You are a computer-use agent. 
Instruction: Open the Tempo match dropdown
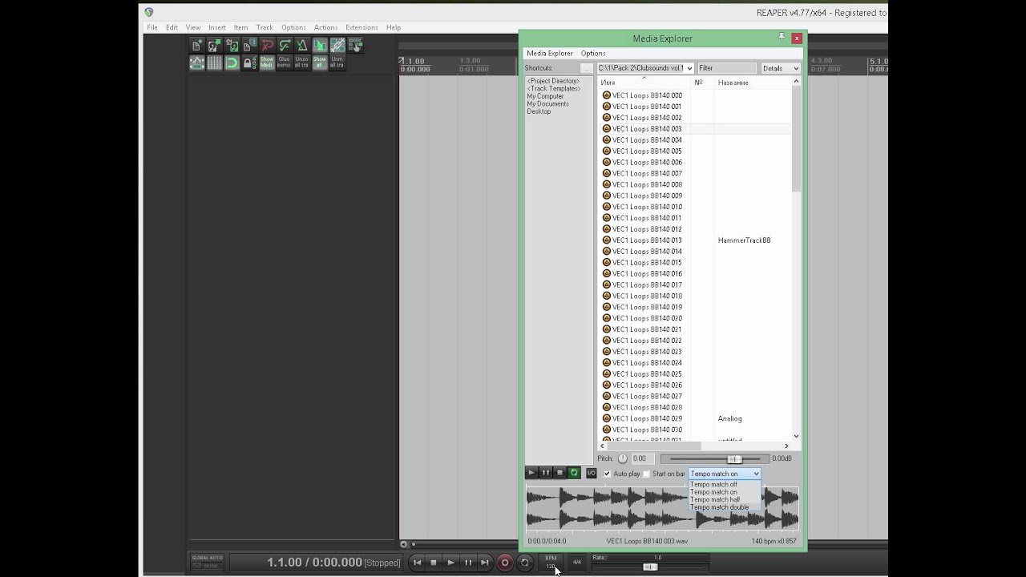725,474
